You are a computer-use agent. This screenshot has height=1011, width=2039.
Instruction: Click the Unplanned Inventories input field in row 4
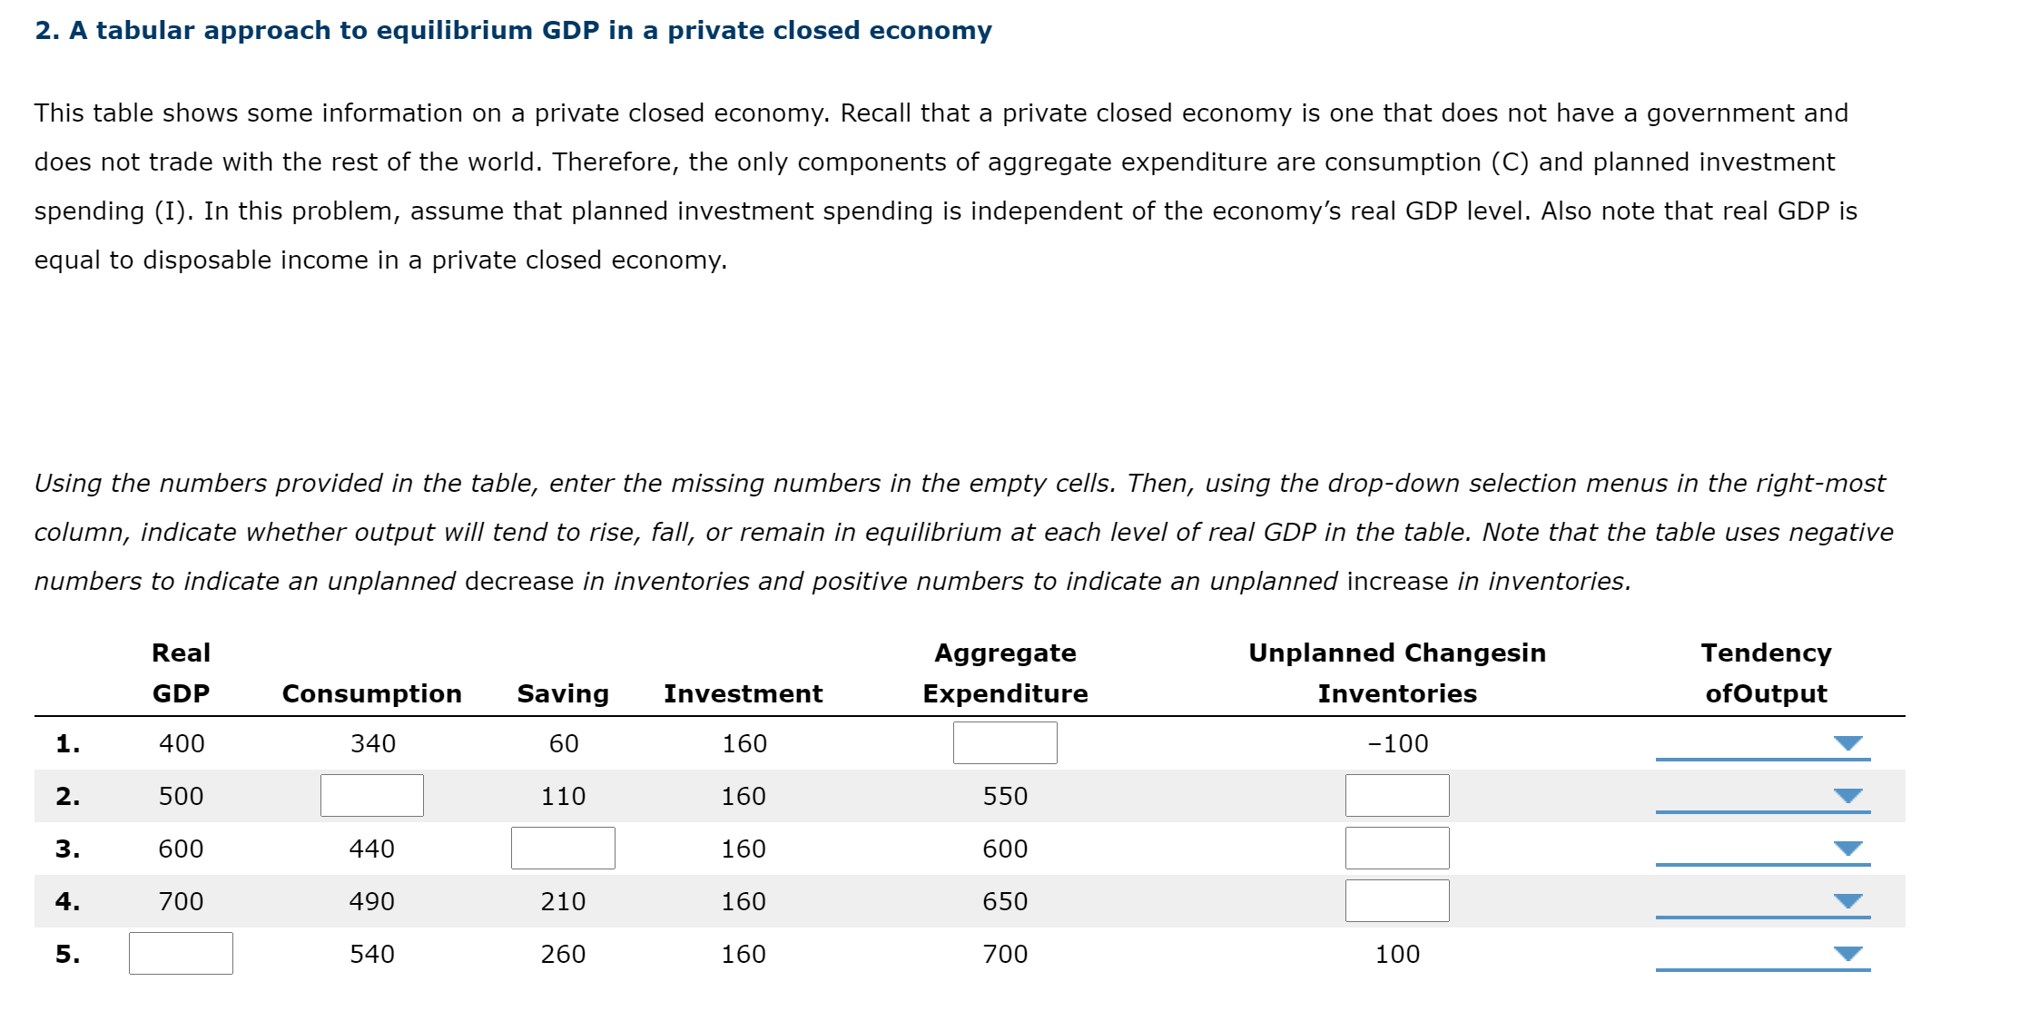point(1396,900)
